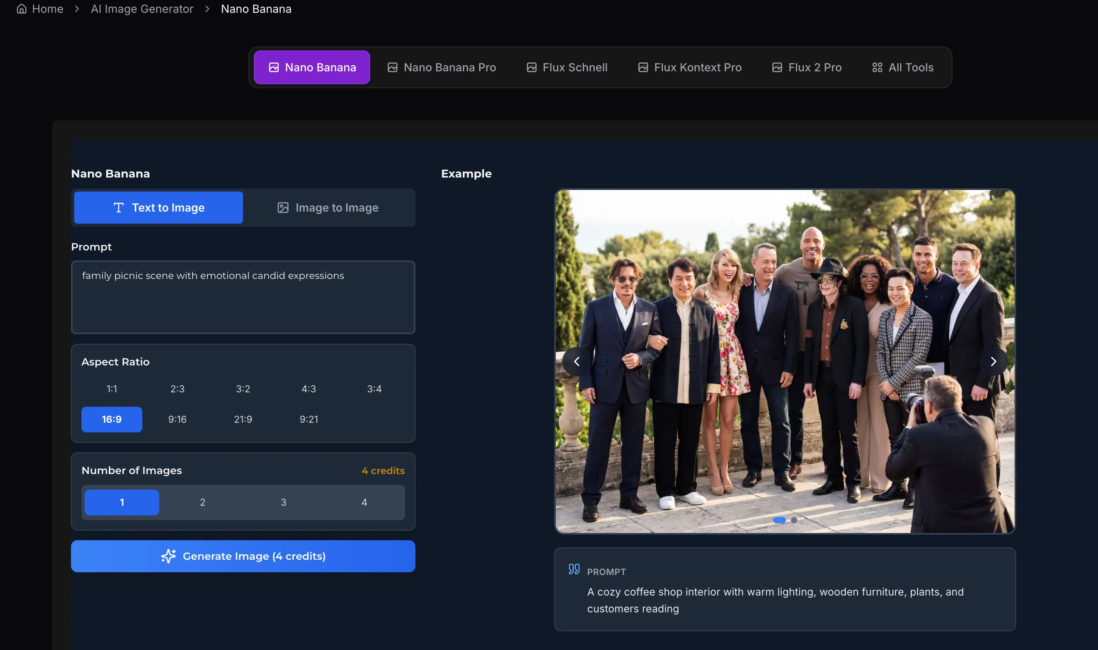1098x650 pixels.
Task: Click the Nano Banana Pro image icon
Action: pos(392,67)
